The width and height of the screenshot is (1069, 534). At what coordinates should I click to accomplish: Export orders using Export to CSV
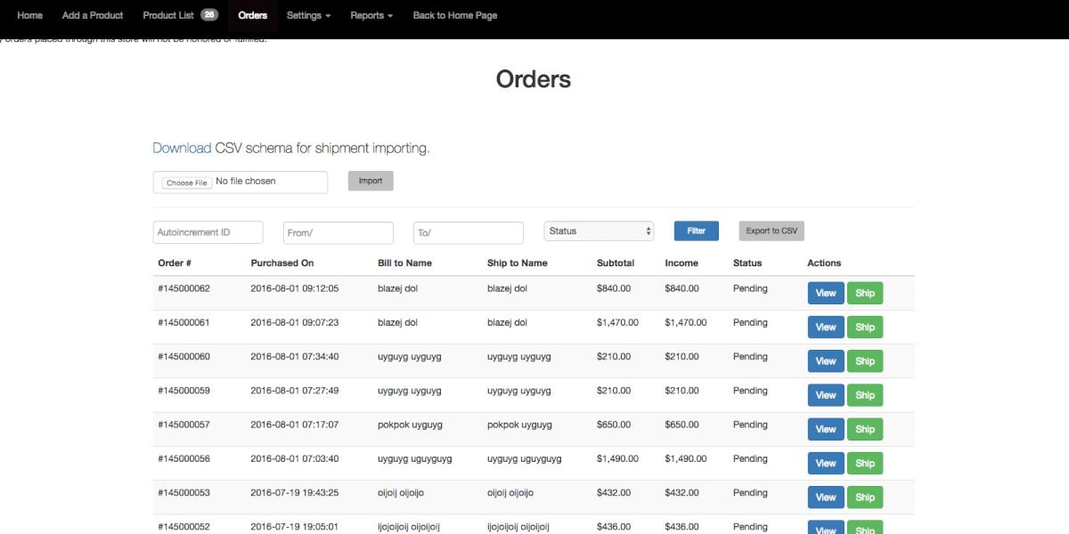coord(771,231)
